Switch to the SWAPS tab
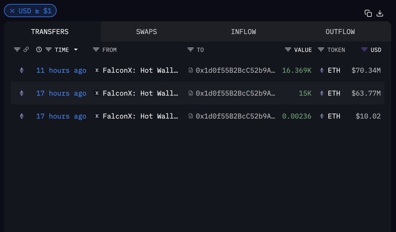Image resolution: width=396 pixels, height=232 pixels. tap(147, 32)
